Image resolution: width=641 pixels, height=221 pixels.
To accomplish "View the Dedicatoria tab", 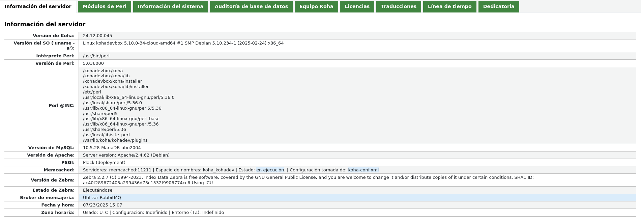I will coord(498,6).
